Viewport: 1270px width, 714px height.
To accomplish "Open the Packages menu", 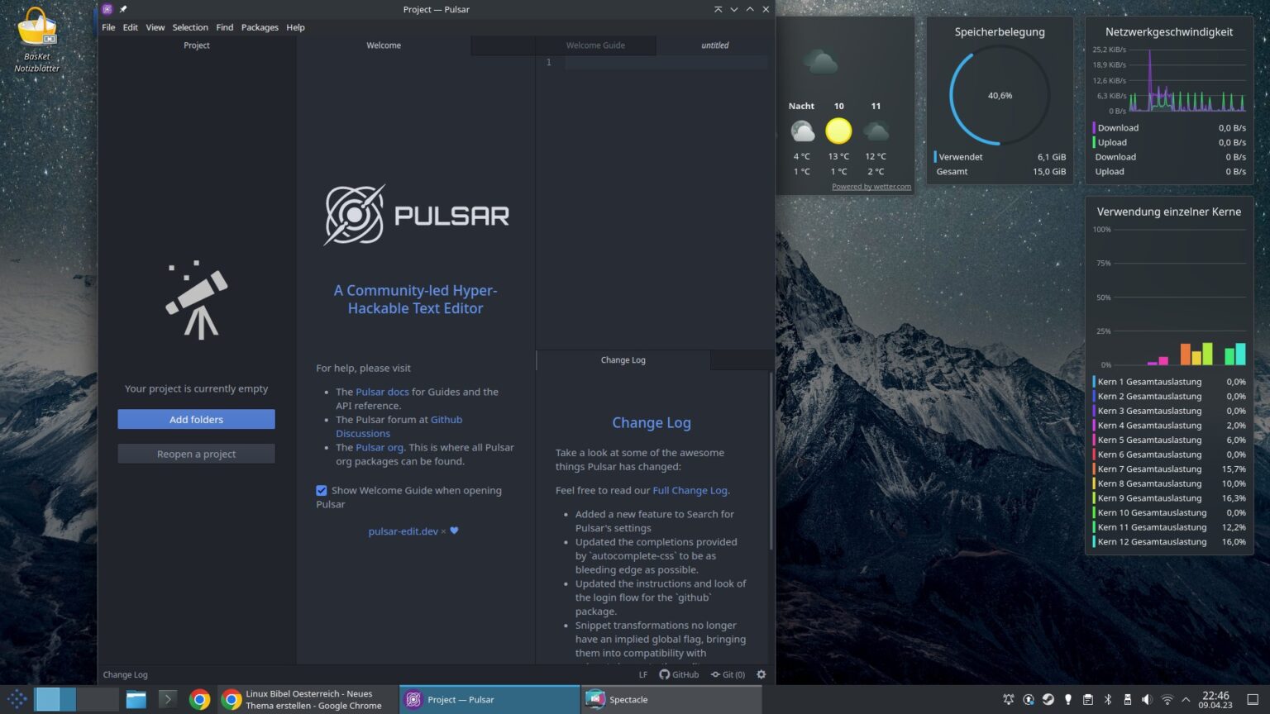I will [x=260, y=27].
